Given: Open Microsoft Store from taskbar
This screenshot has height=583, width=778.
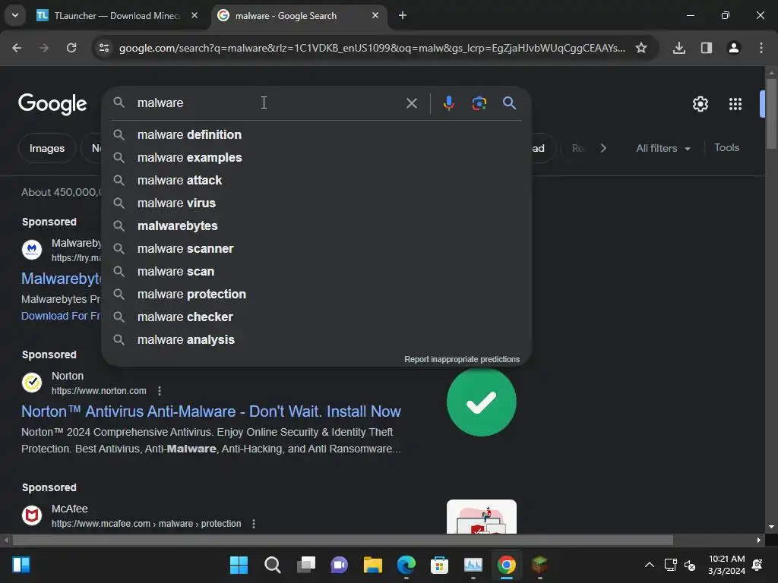Looking at the screenshot, I should [440, 565].
